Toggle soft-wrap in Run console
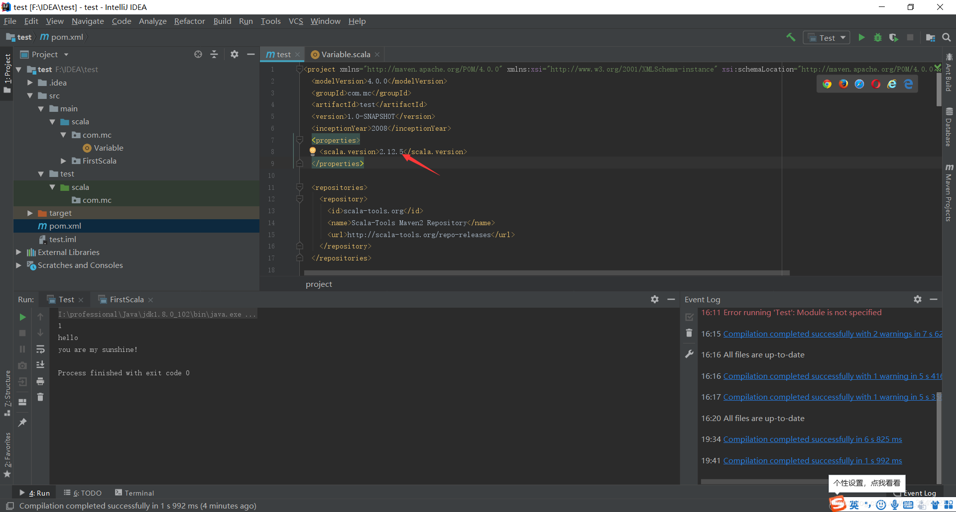 (x=40, y=349)
